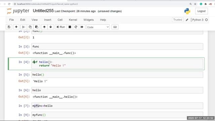Click code cell In [9] myfunc()
This screenshot has width=215, height=121.
coord(117,115)
